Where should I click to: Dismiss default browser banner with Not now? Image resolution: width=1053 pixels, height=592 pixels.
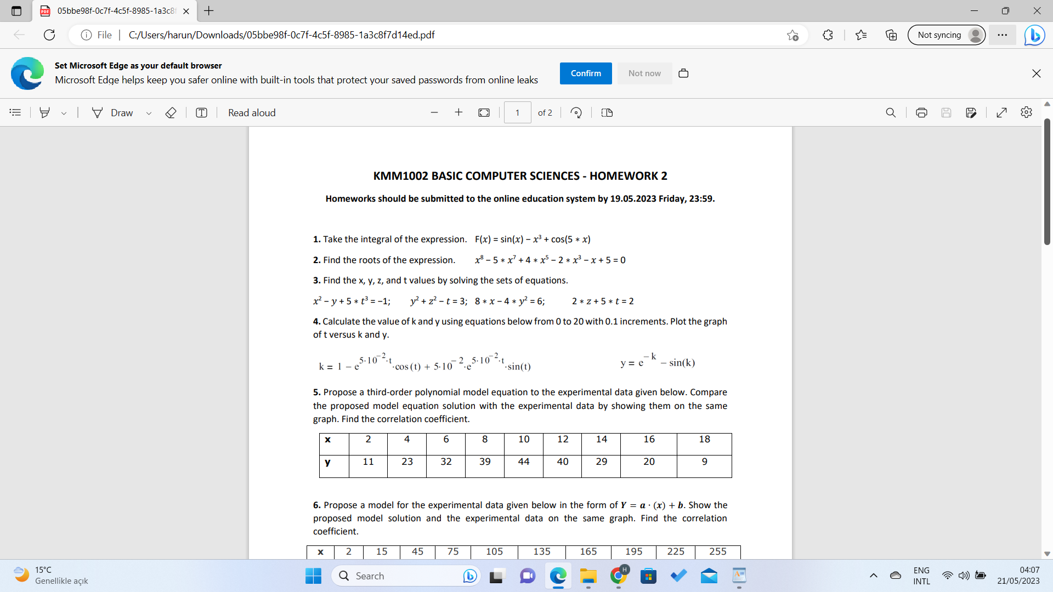644,73
